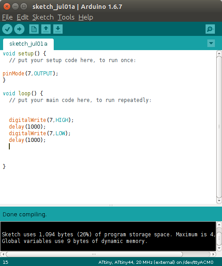Open the tab options dropdown arrow
The image size is (222, 266).
pos(211,43)
